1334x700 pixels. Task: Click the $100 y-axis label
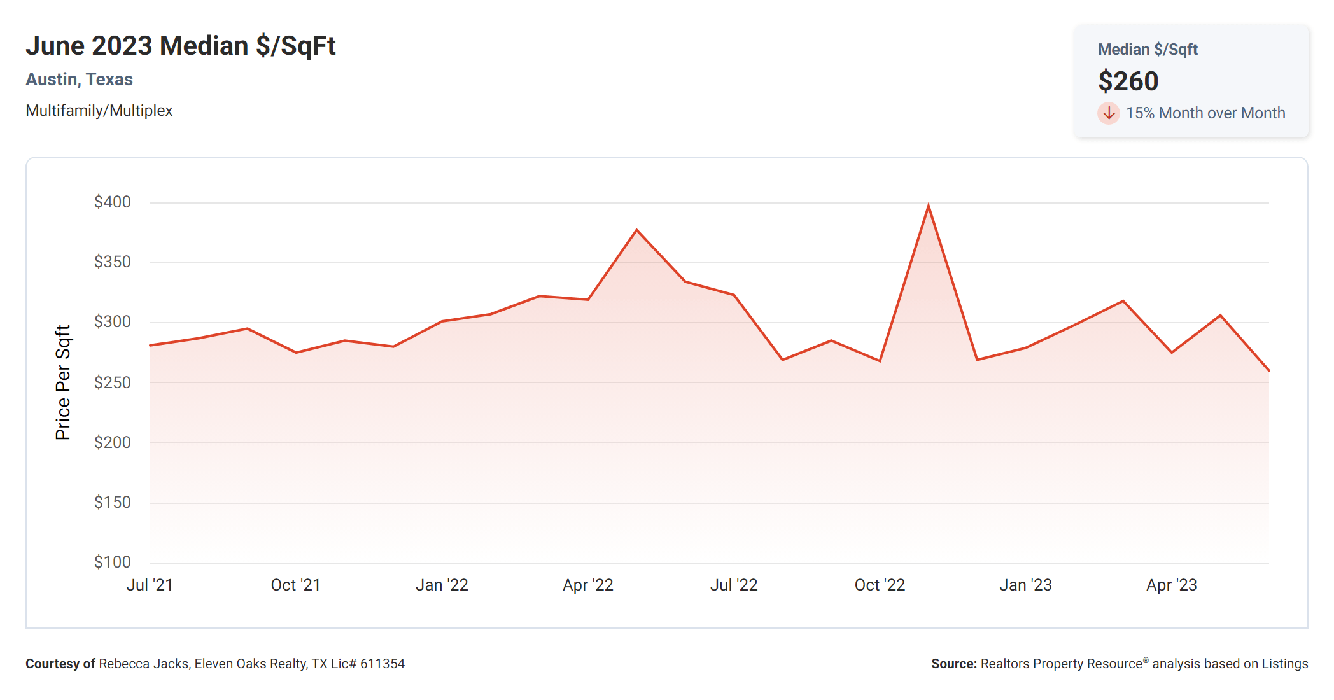coord(112,562)
